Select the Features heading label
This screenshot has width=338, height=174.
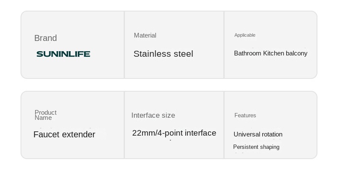pyautogui.click(x=245, y=115)
